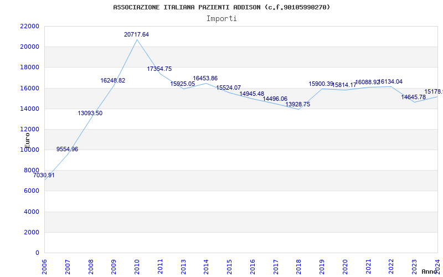Image resolution: width=443 pixels, height=277 pixels.
Task: Click the y-axis value 2000
Action: coord(32,232)
